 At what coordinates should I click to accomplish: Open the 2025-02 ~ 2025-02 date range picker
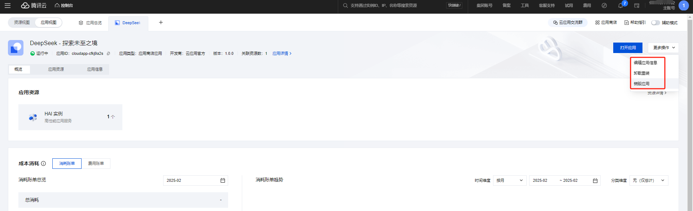tap(565, 180)
